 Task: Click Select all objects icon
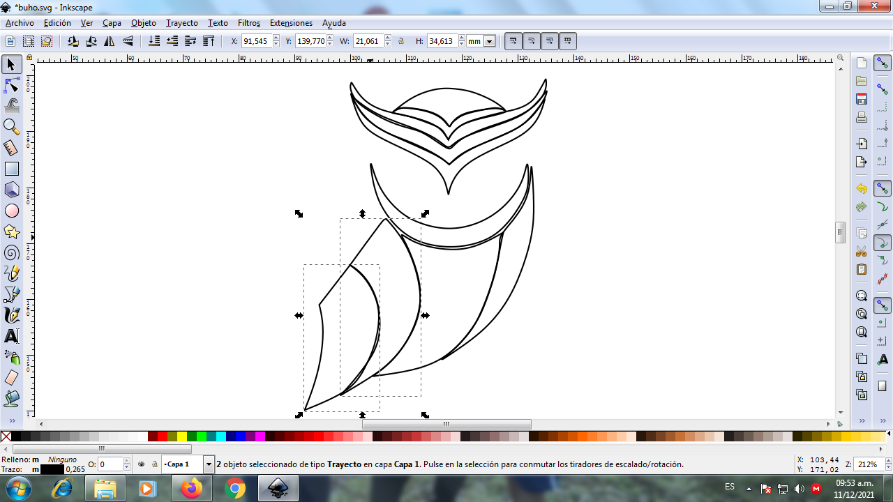[10, 41]
